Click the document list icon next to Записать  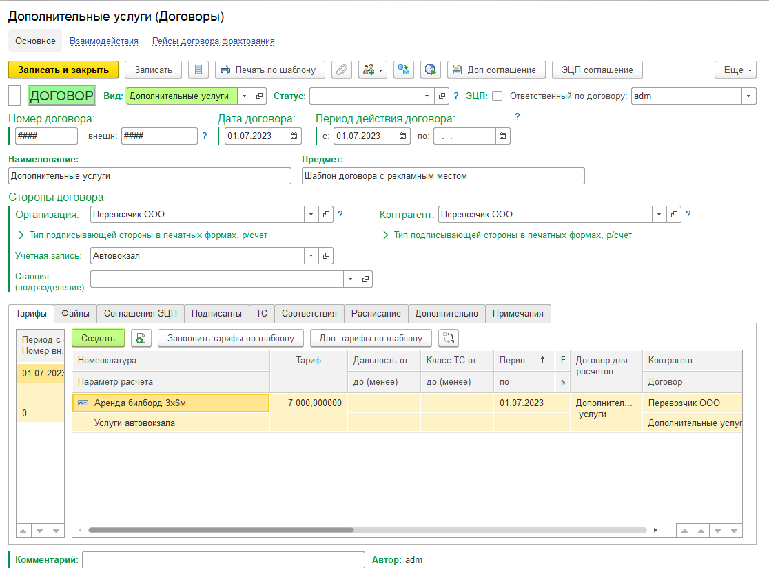pyautogui.click(x=198, y=70)
